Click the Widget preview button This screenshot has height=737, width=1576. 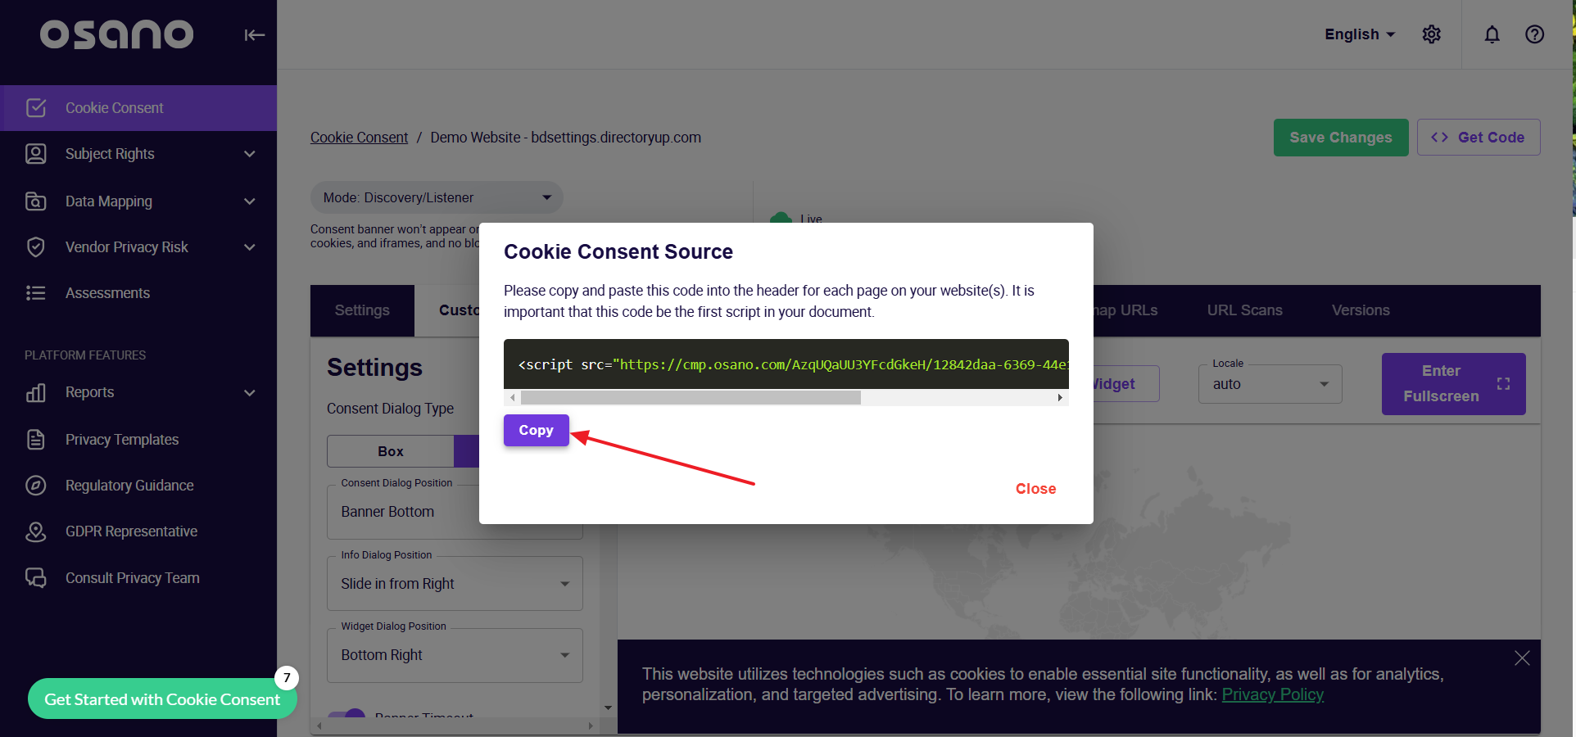tap(1125, 384)
